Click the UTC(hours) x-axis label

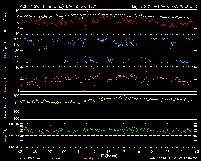point(109,155)
